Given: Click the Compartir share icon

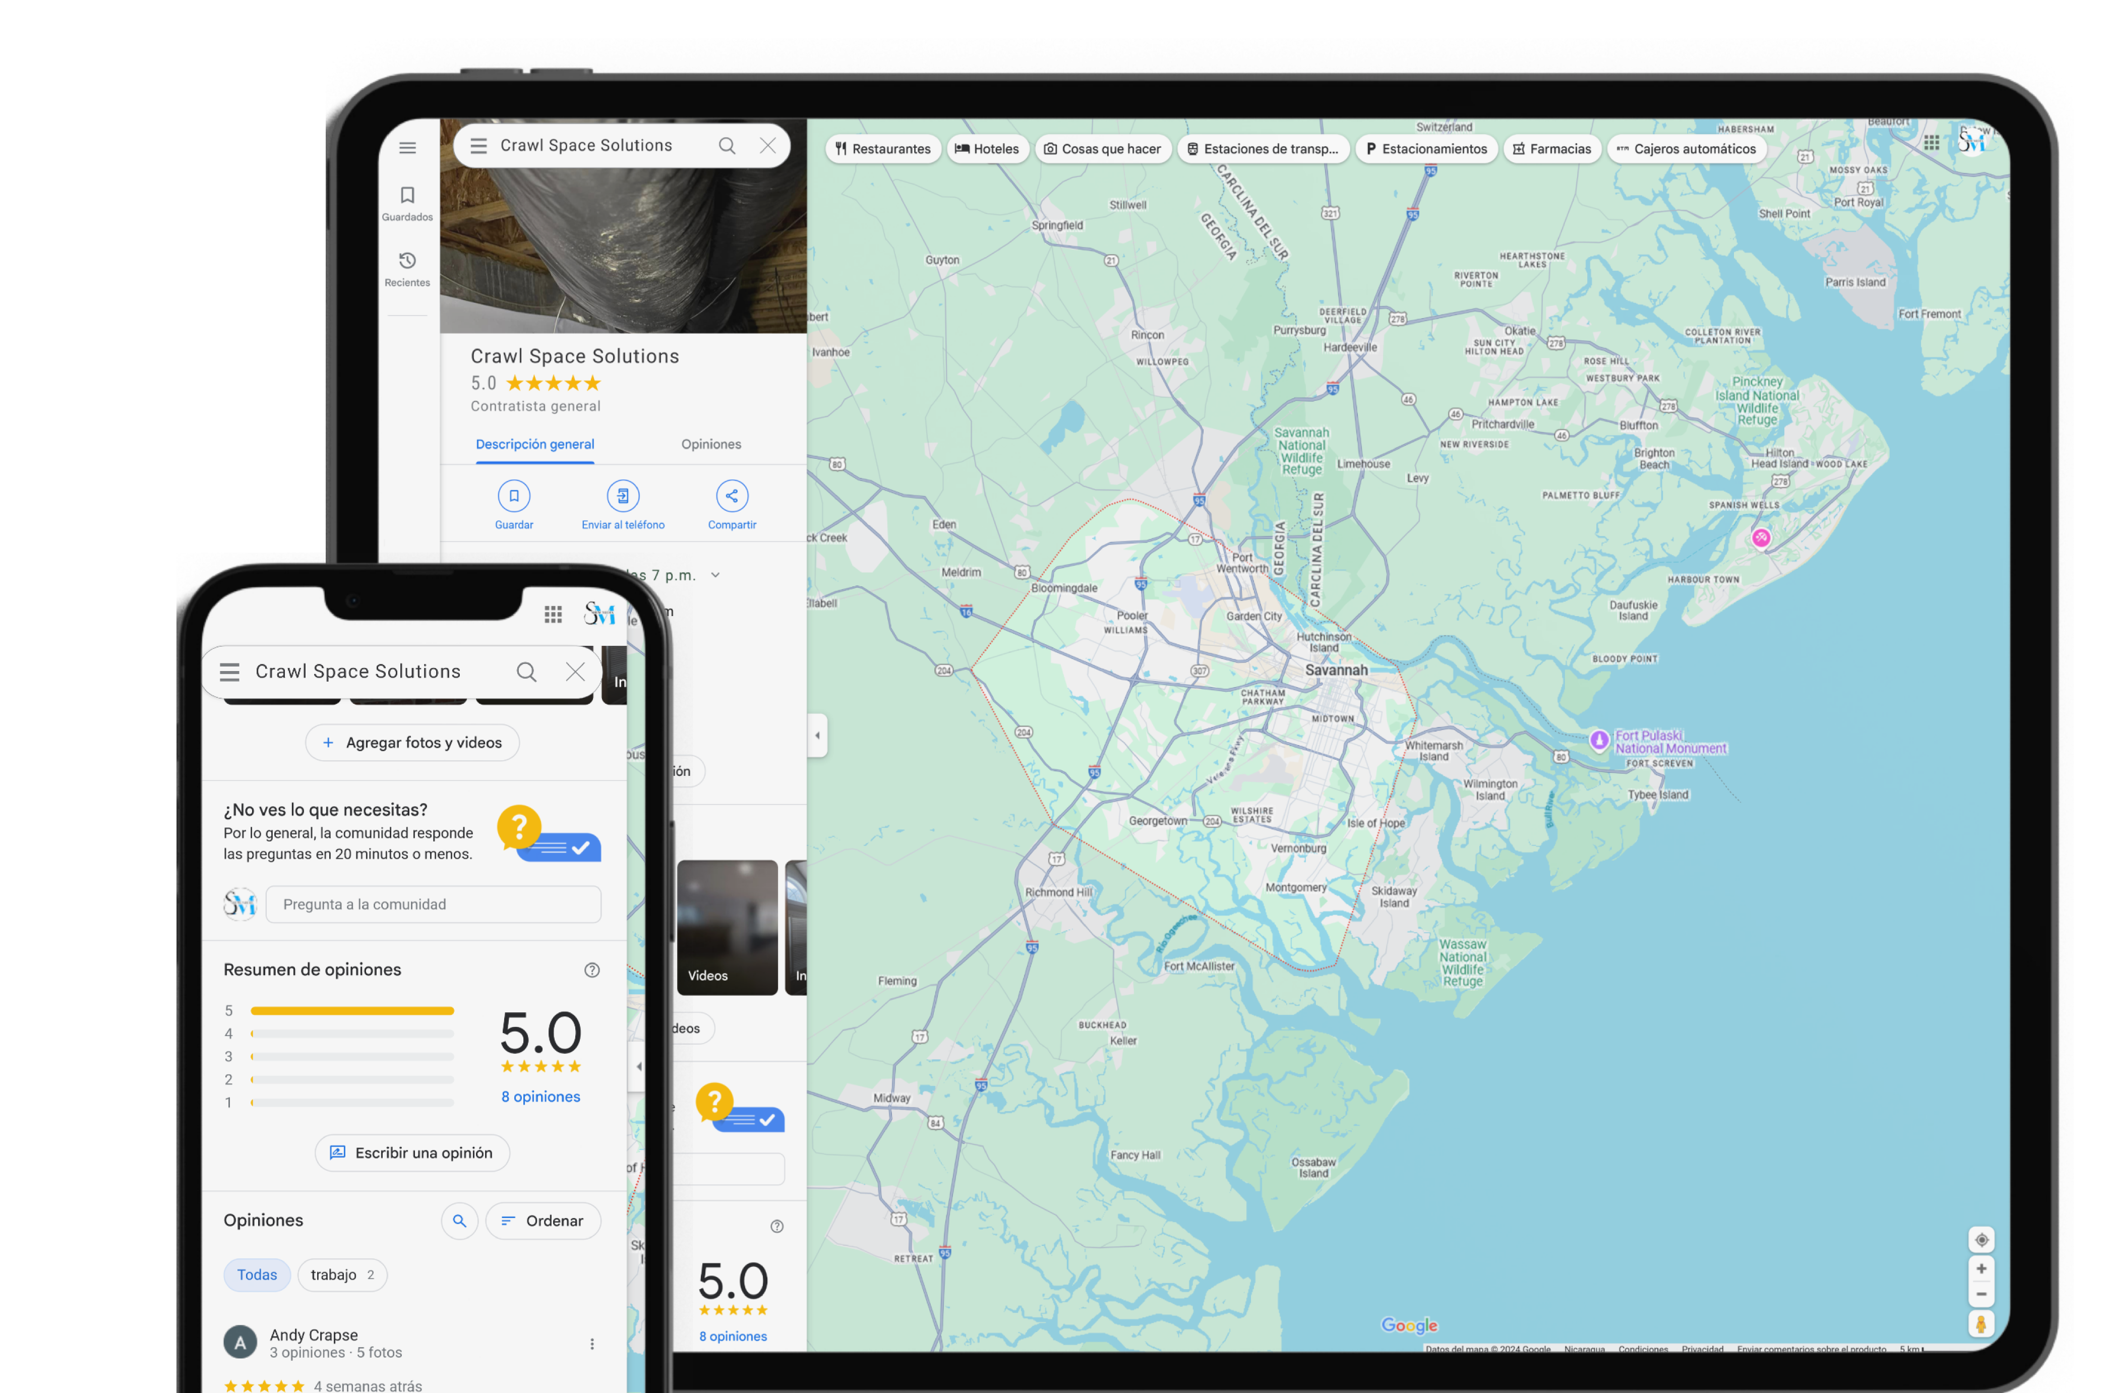Looking at the screenshot, I should coord(732,496).
